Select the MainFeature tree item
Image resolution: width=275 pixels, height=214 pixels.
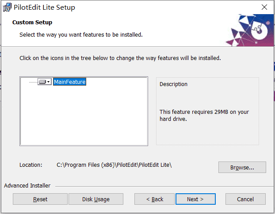[x=69, y=82]
